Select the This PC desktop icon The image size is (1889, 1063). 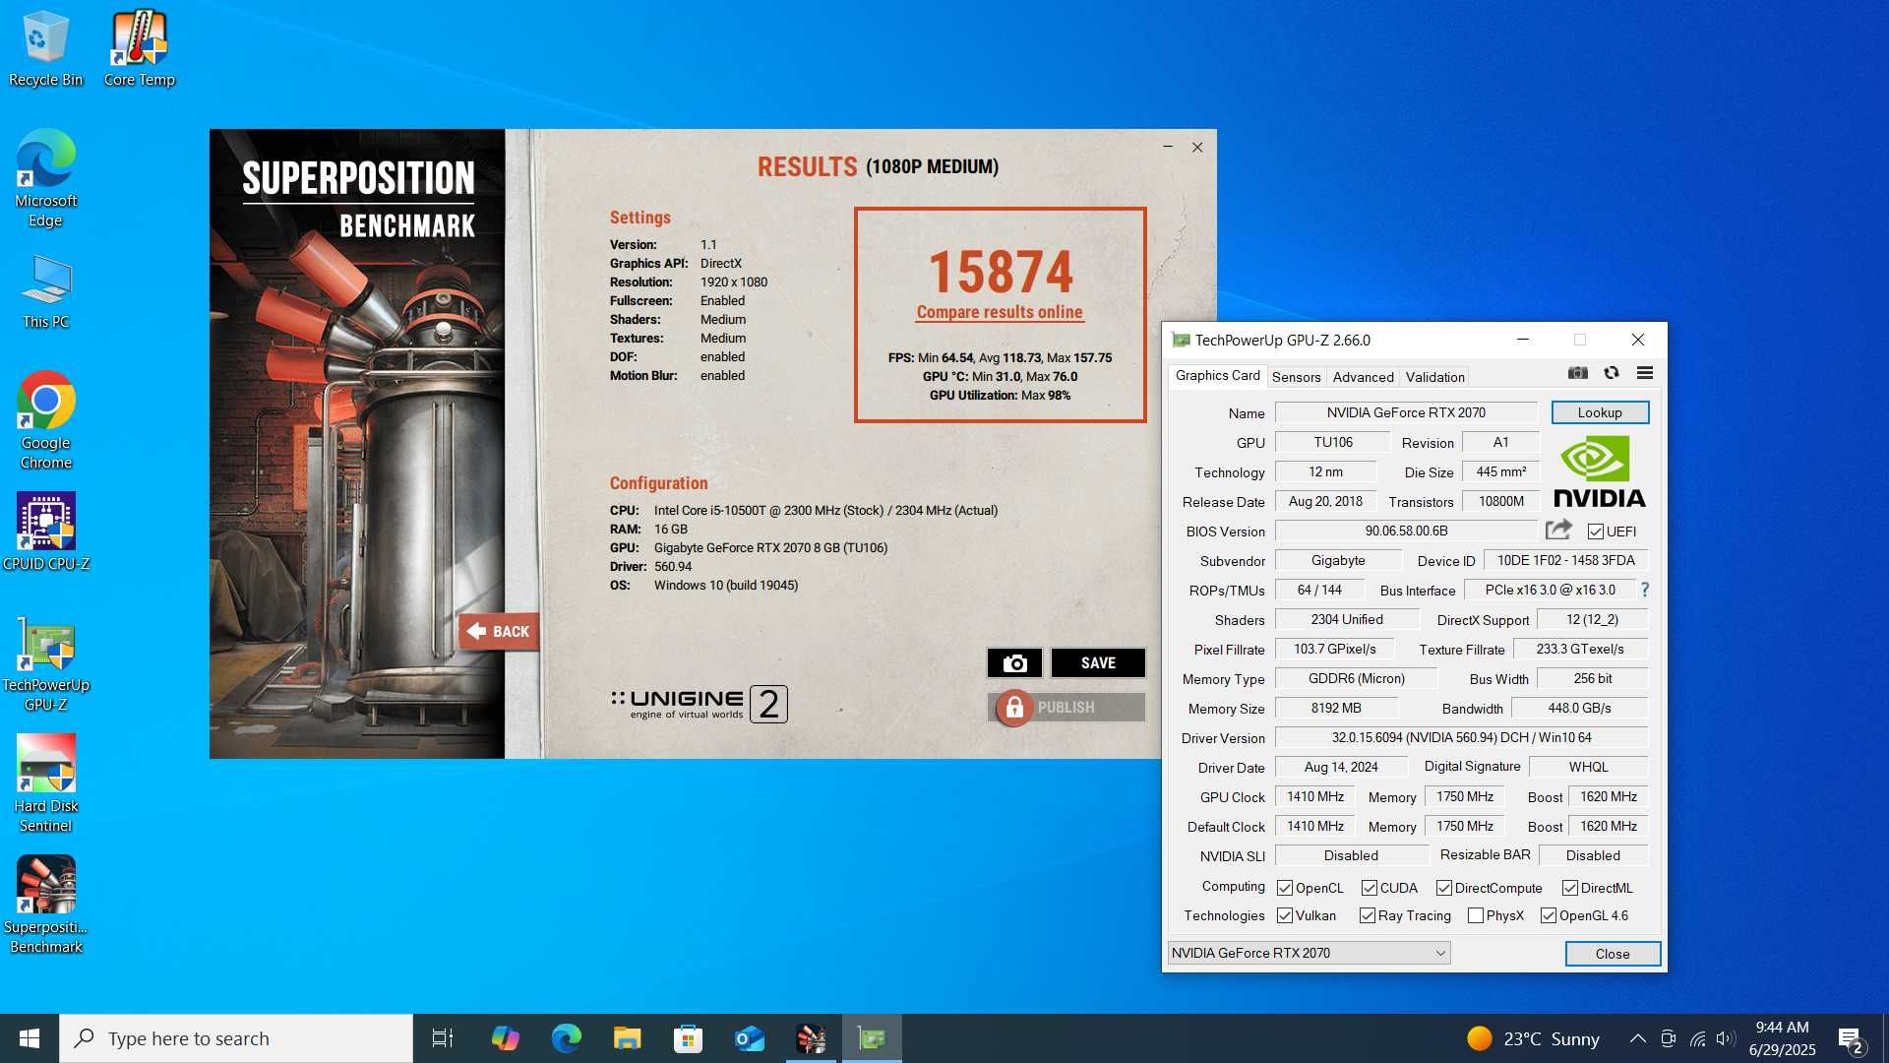coord(45,291)
